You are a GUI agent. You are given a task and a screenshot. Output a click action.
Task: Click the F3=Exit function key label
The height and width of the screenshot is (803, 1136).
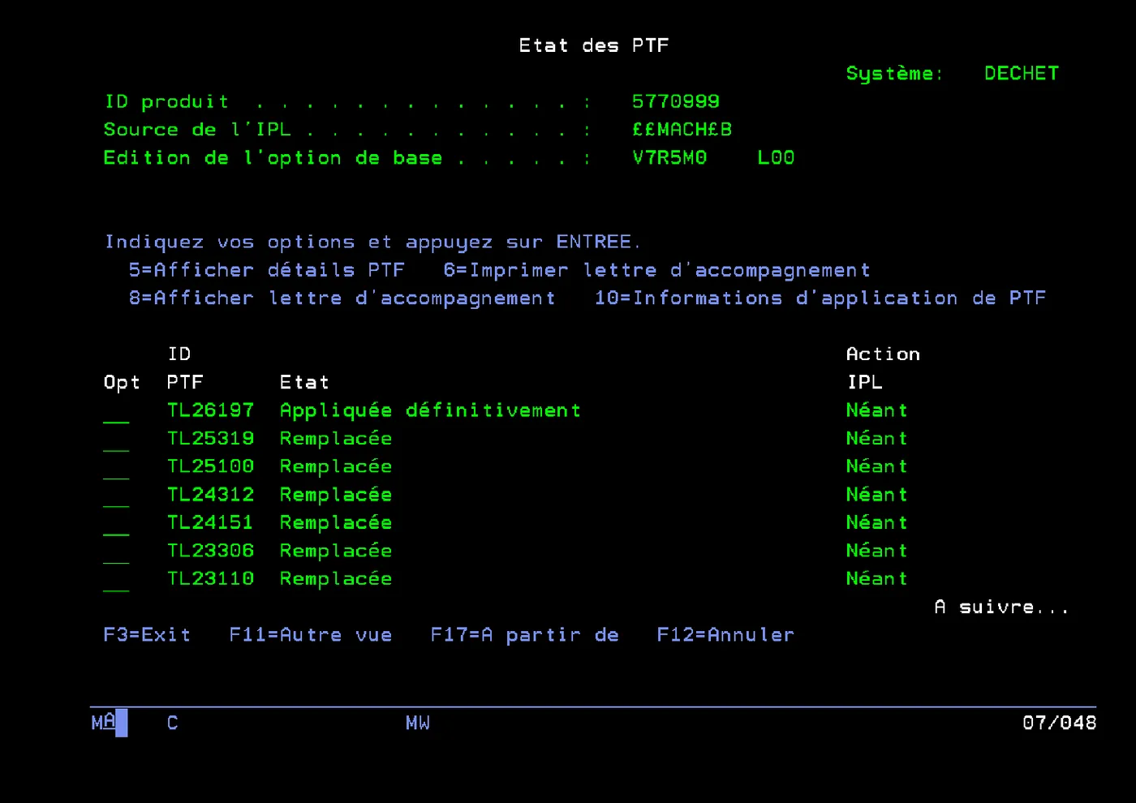(x=147, y=635)
